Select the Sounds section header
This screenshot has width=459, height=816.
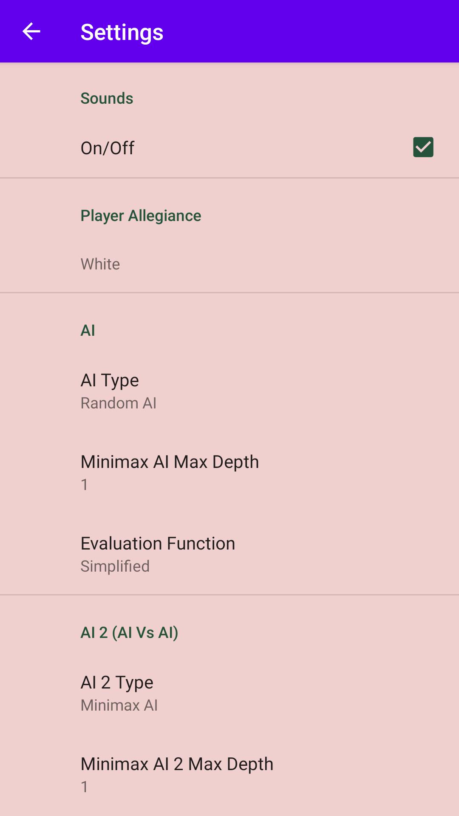pyautogui.click(x=107, y=98)
